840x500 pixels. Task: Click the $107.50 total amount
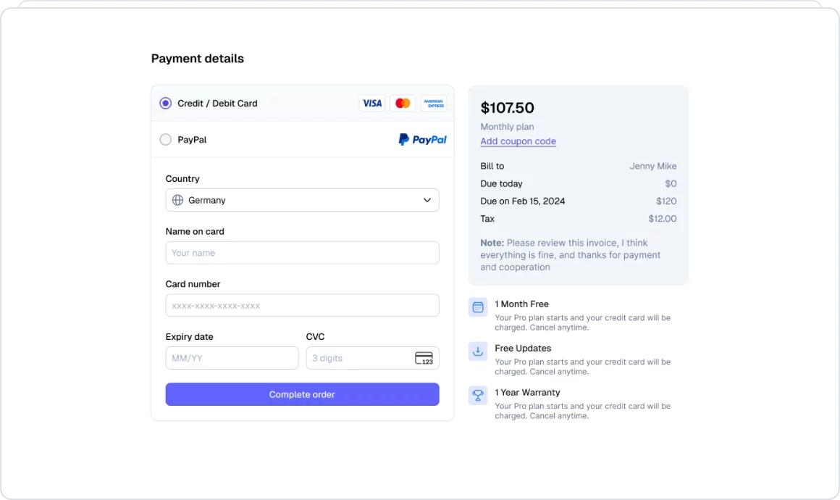point(507,108)
